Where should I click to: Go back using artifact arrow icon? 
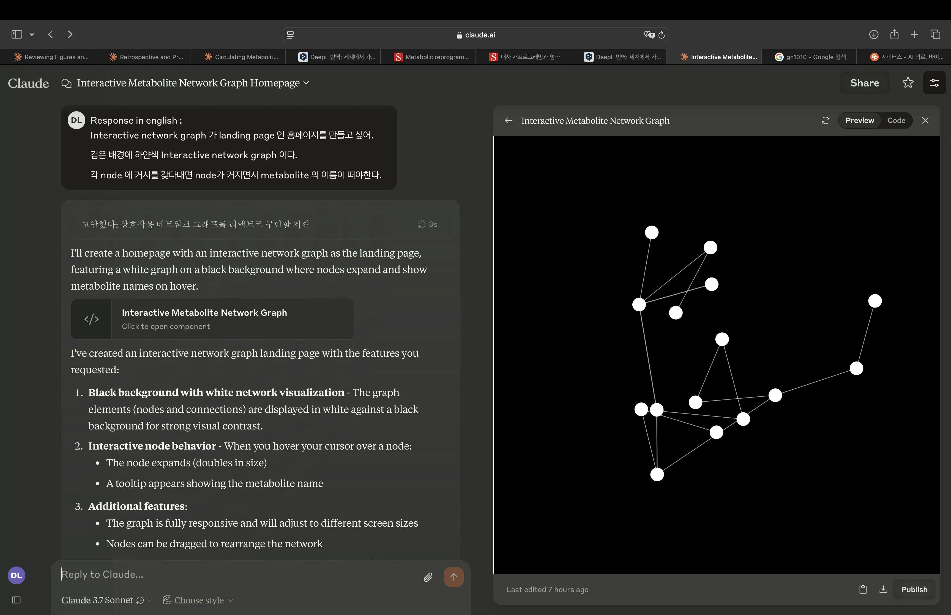508,121
